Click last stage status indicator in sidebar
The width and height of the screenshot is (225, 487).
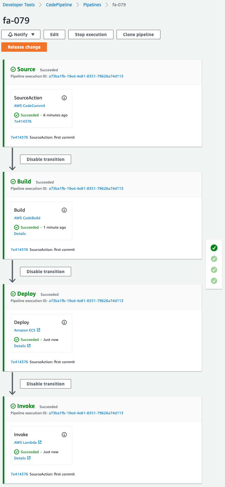click(214, 281)
